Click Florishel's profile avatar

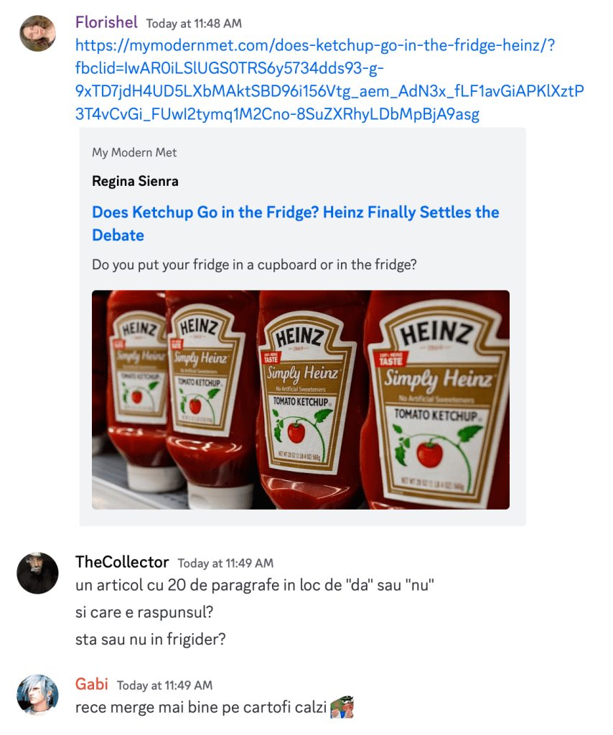(37, 34)
